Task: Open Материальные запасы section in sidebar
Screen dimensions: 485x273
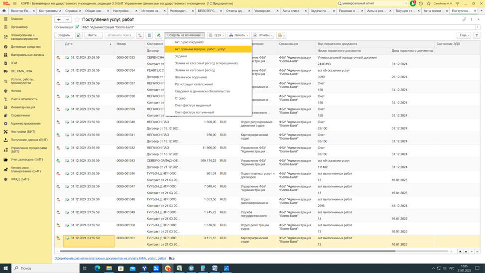Action: point(27,55)
